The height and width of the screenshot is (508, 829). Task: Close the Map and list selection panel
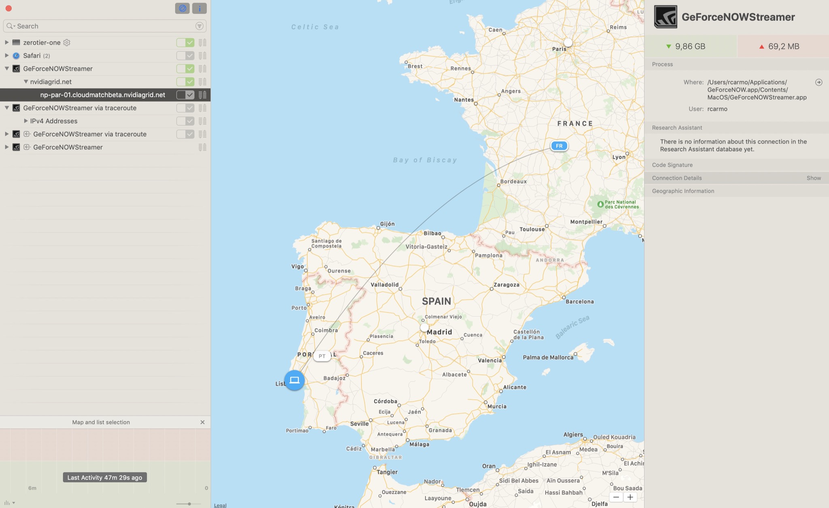tap(202, 422)
